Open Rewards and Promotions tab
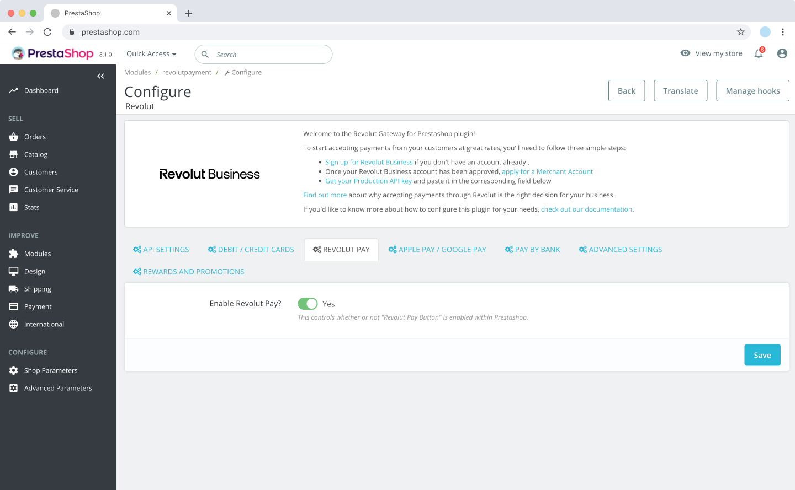795x490 pixels. click(x=188, y=272)
